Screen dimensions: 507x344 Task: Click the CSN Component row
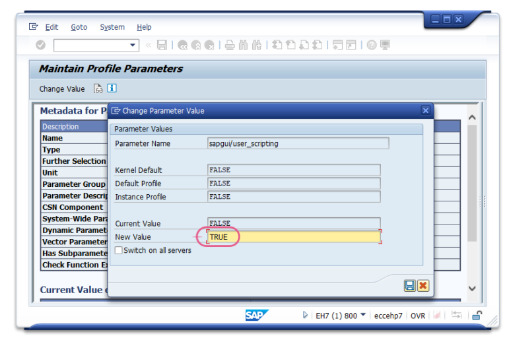click(74, 207)
